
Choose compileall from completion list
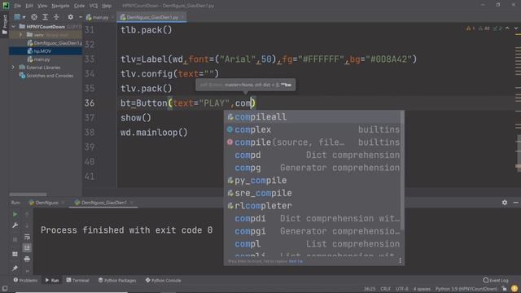click(313, 117)
